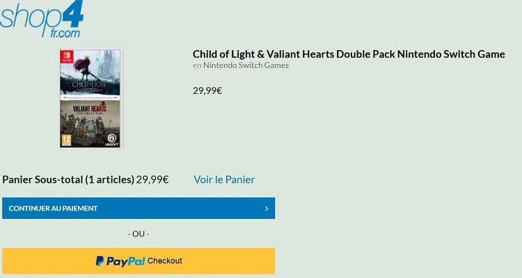Click the Panier Sous-total label
Screen dimensions: 522x278
(68, 179)
